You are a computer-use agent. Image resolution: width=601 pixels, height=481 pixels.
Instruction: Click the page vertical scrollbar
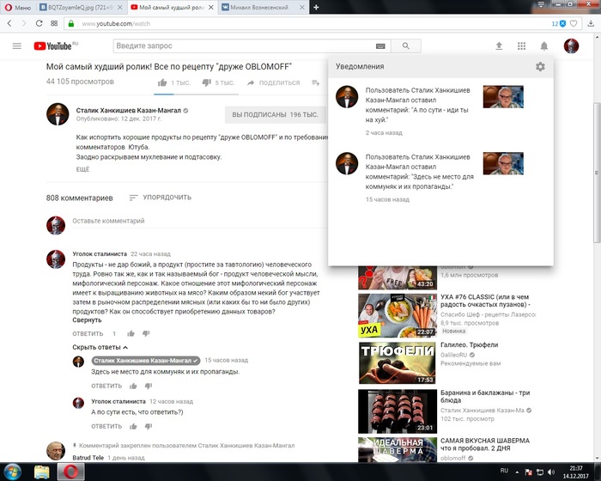tap(597, 173)
